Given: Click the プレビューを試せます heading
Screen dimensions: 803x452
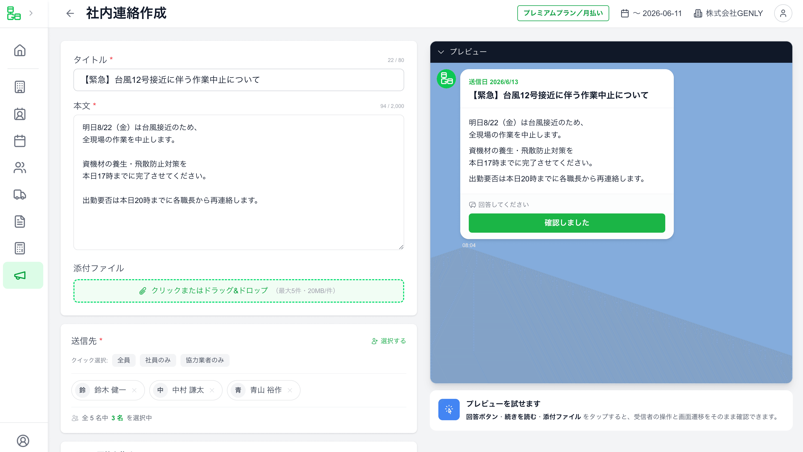Looking at the screenshot, I should 503,404.
